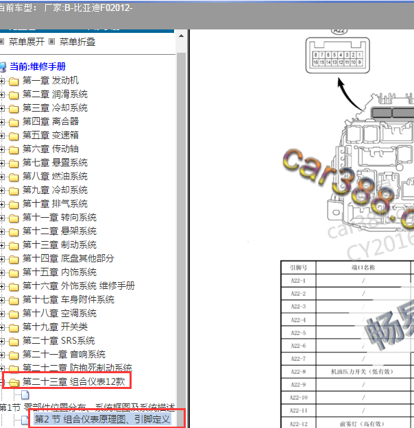This screenshot has height=428, width=414.
Task: Click the folder icon of 第十五章 内饰系统
Action: [14, 273]
